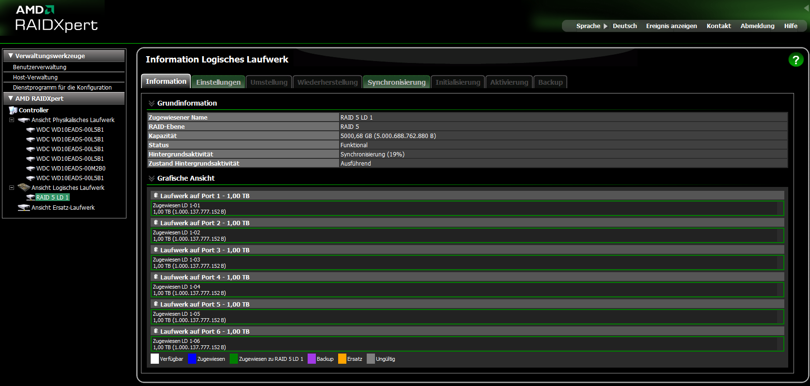Click the AMD RAIDXpert logo

(56, 18)
